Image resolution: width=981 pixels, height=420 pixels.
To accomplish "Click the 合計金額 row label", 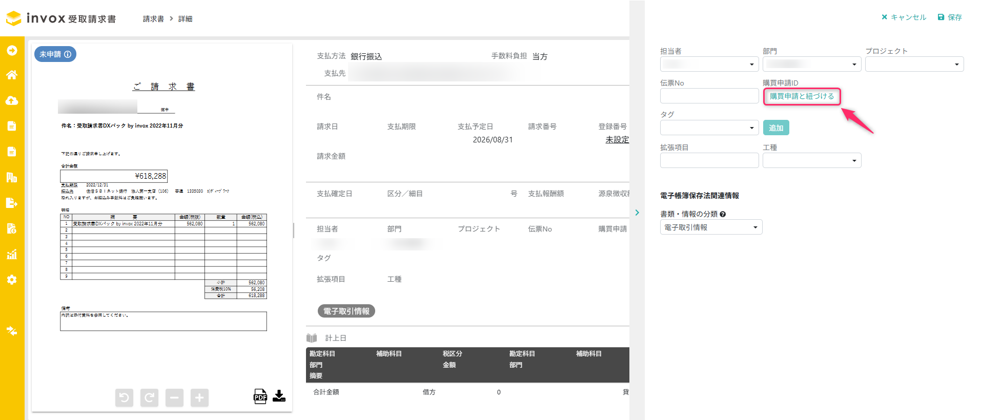I will (x=326, y=392).
